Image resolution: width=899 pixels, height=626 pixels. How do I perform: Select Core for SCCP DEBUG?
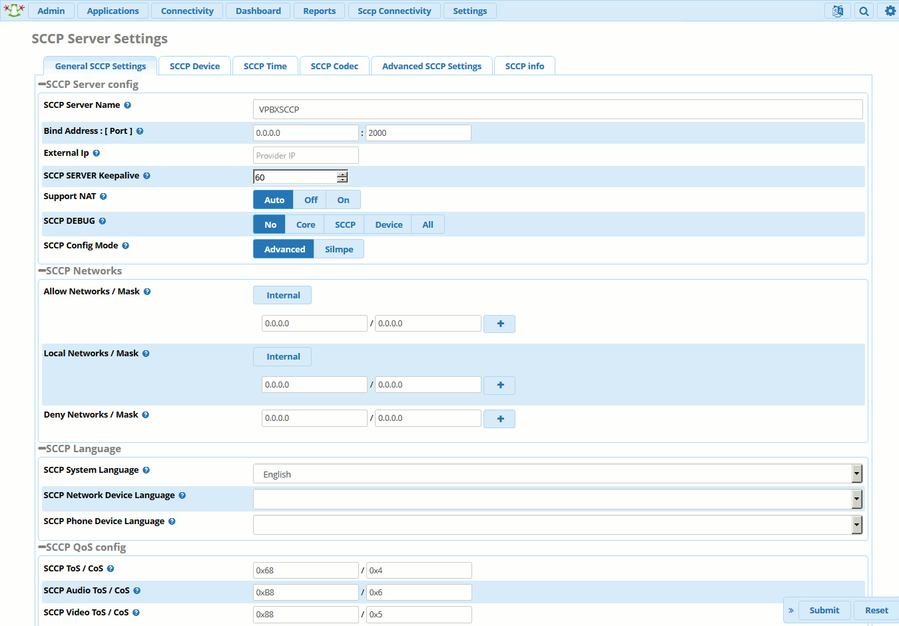click(305, 224)
